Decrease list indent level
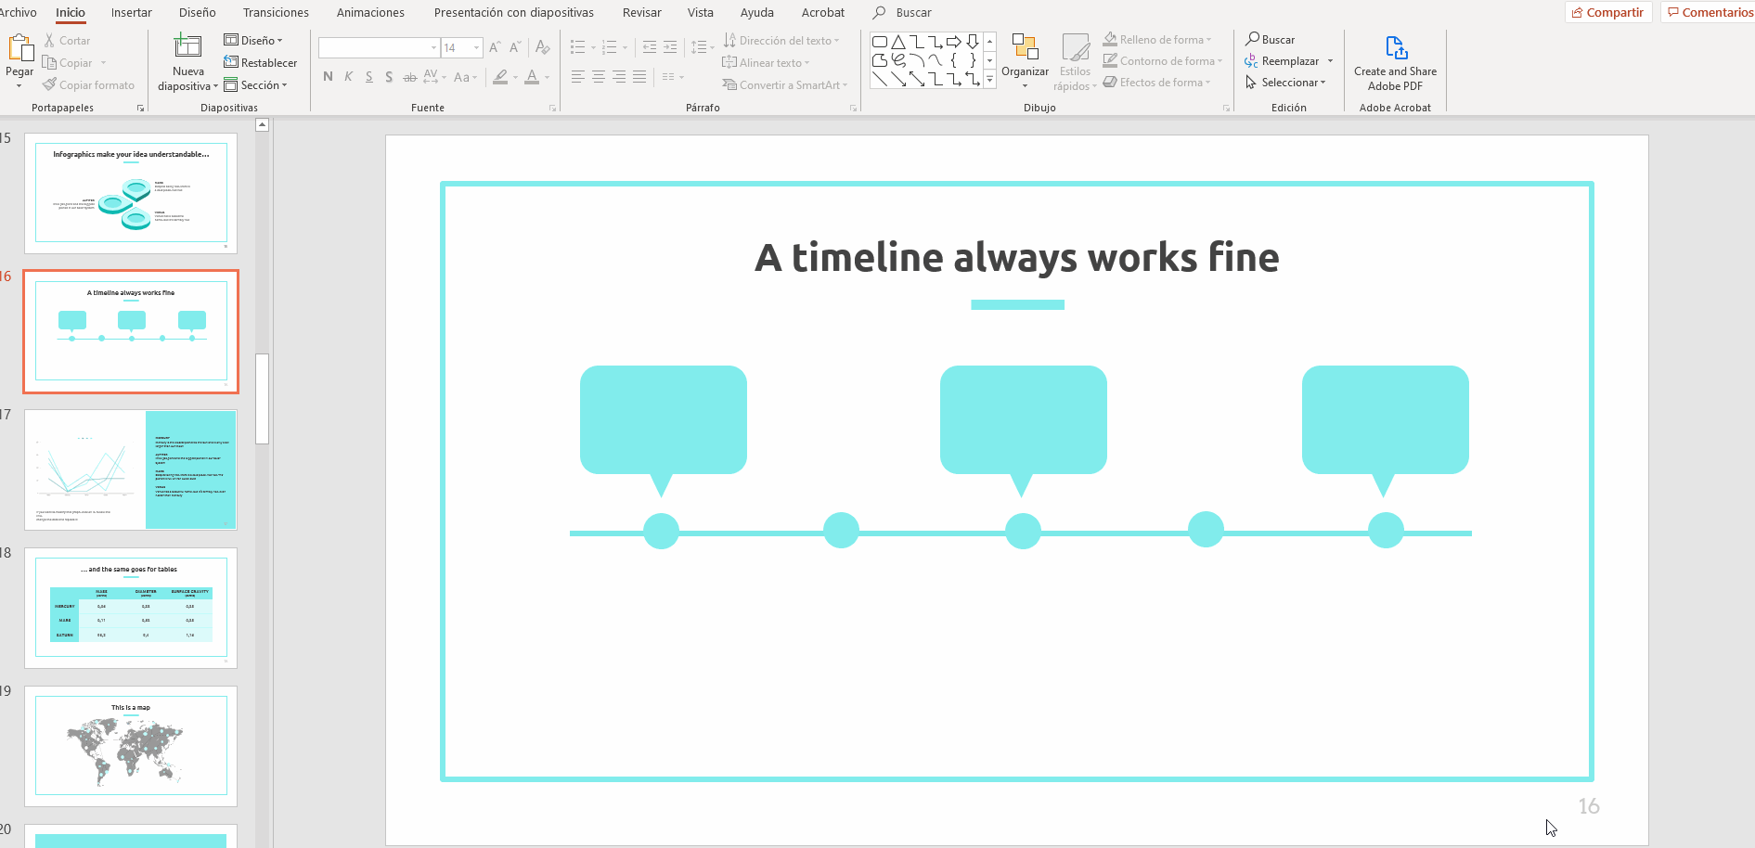 (650, 47)
